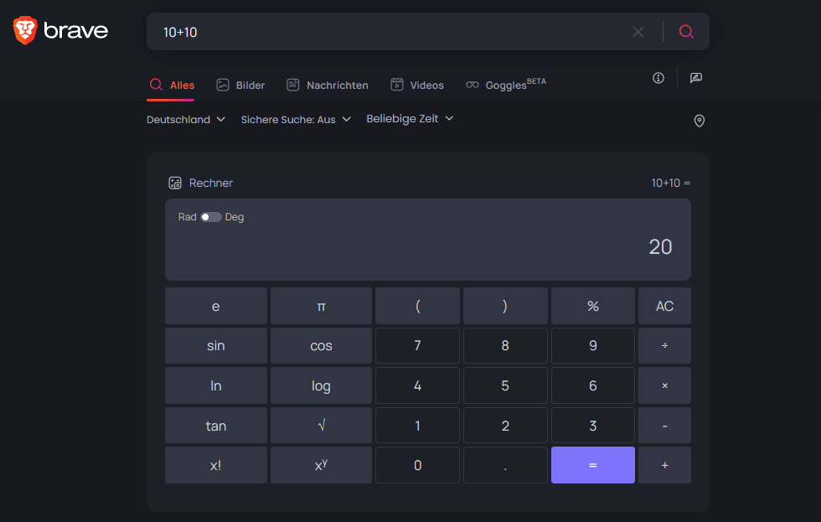Click the digit 8 key

click(505, 345)
